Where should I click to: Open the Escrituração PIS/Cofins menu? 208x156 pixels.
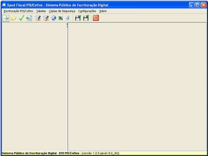(x=18, y=11)
